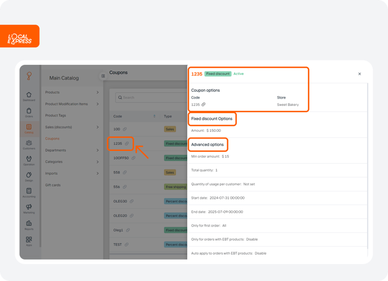This screenshot has width=388, height=281.
Task: Open Gift cards menu item
Action: pos(52,185)
